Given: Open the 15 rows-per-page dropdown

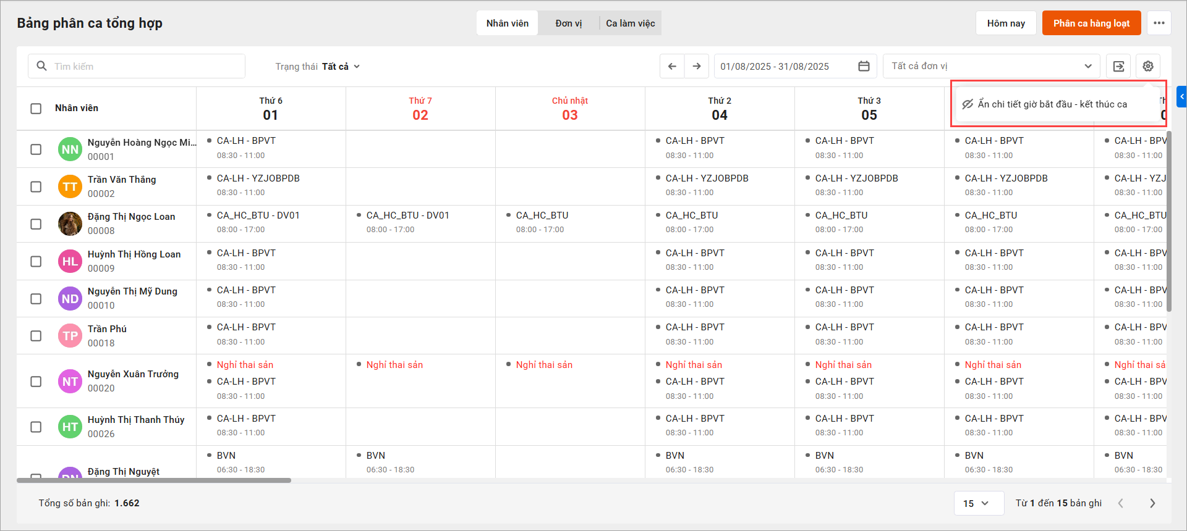Looking at the screenshot, I should [976, 503].
